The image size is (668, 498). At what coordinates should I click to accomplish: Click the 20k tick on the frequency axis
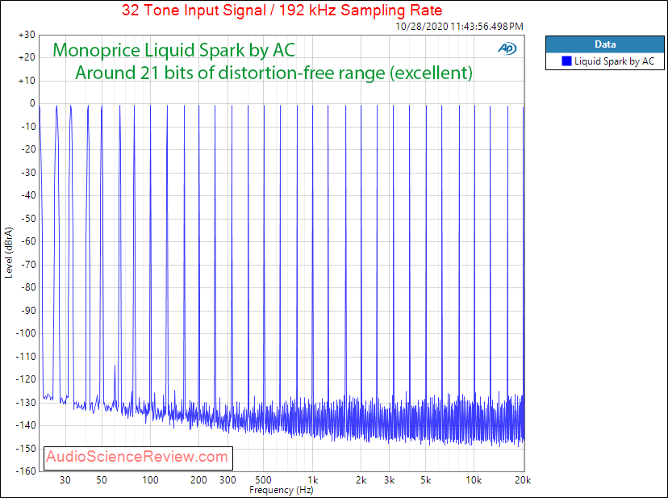[523, 480]
